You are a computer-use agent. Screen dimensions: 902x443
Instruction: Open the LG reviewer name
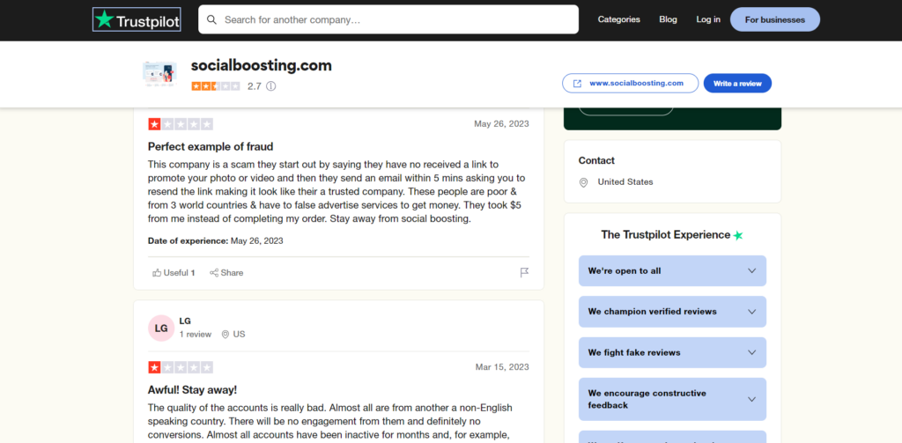pos(185,321)
